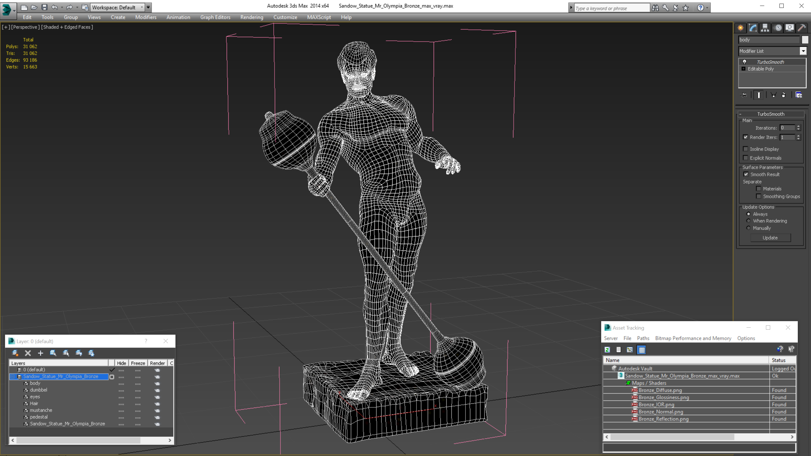Screen dimensions: 811x456
Task: Open Bitmap Performance and Memory menu
Action: click(693, 338)
